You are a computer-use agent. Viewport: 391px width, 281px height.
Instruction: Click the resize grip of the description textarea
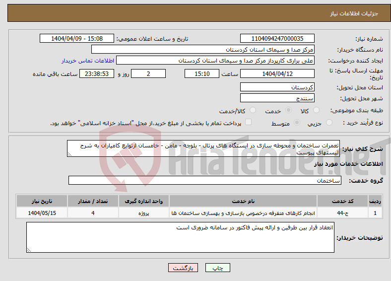(x=69, y=154)
